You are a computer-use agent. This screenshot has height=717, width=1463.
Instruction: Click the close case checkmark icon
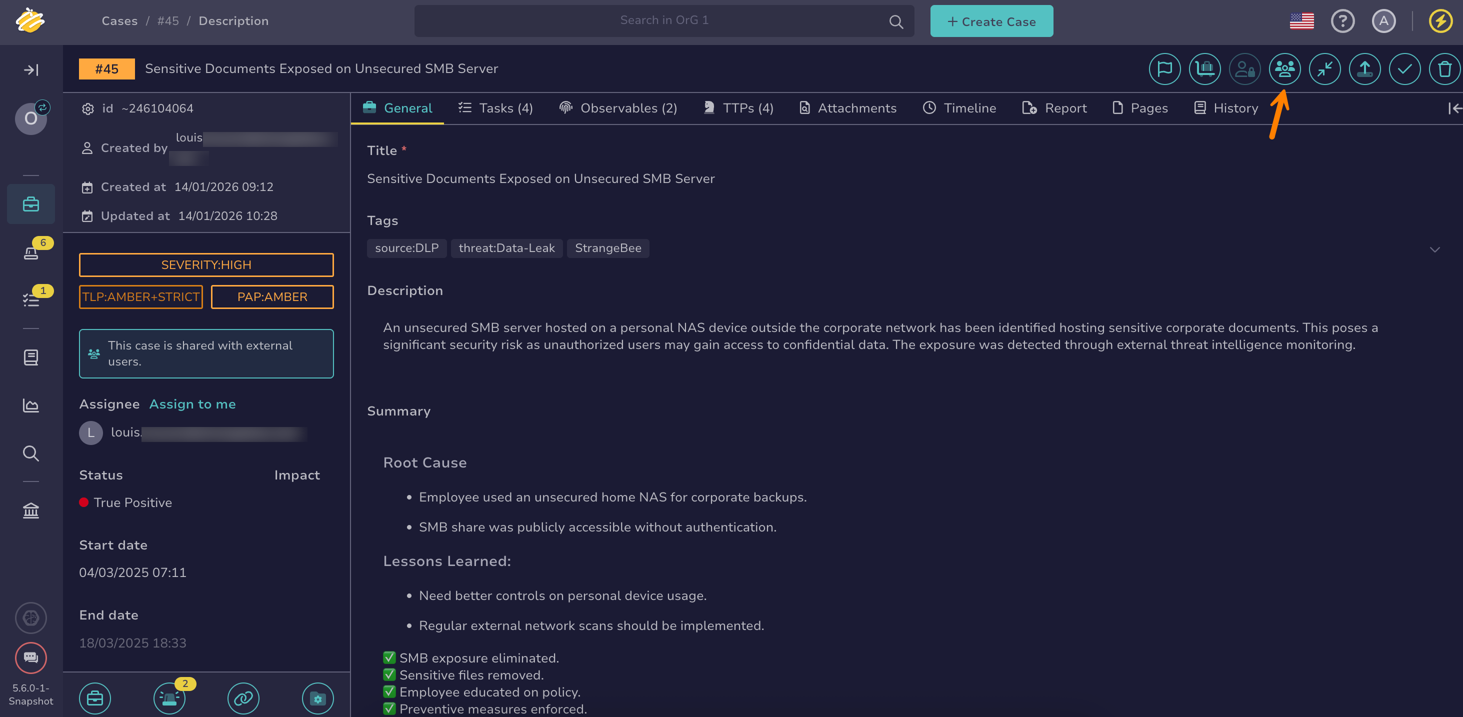click(x=1404, y=69)
